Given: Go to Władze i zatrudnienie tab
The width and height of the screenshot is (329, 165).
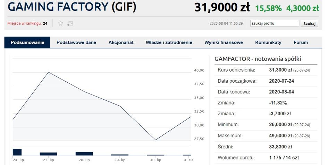Looking at the screenshot, I should pos(169,42).
